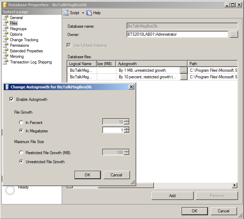This screenshot has height=219, width=244.
Task: Open the Options page
Action: 16,34
